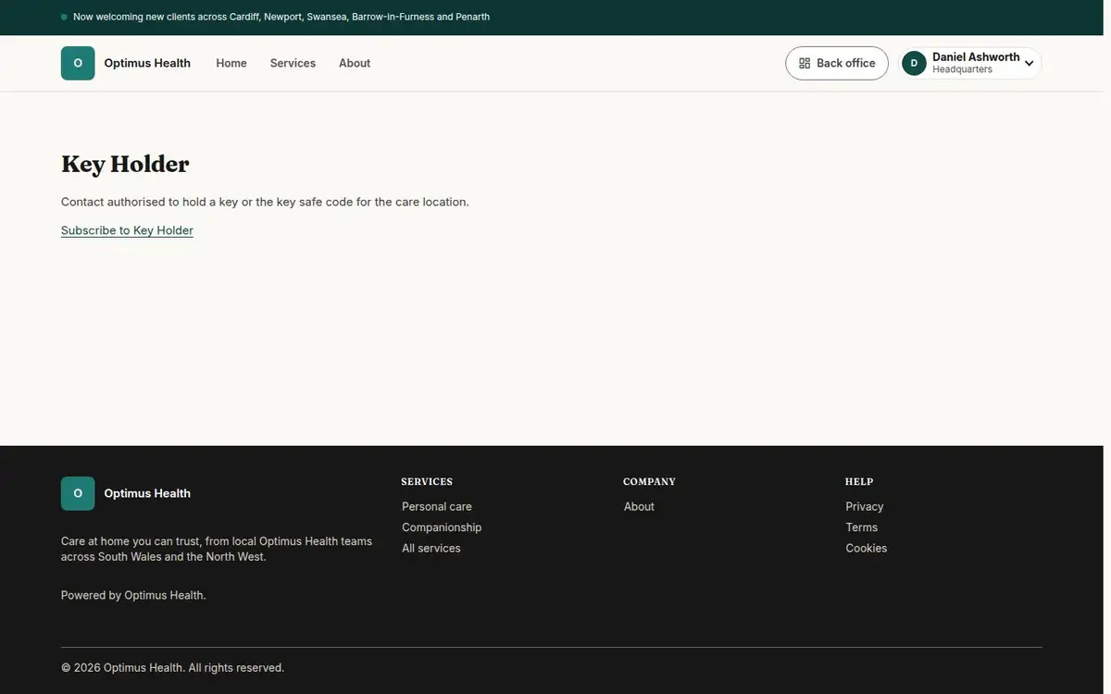The width and height of the screenshot is (1111, 694).
Task: Subscribe to Key Holder link
Action: pyautogui.click(x=127, y=230)
